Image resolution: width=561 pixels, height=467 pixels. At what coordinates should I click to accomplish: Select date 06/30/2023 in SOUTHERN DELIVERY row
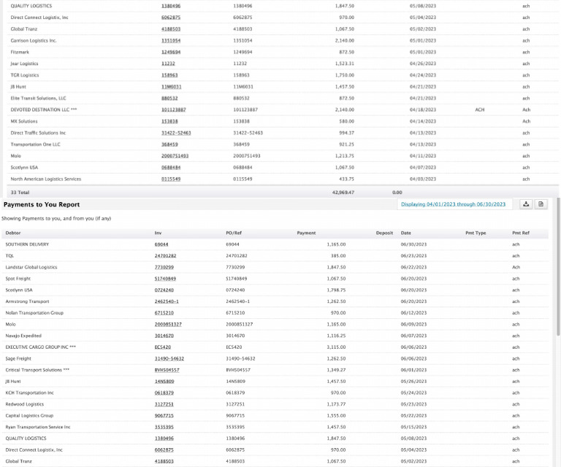413,244
